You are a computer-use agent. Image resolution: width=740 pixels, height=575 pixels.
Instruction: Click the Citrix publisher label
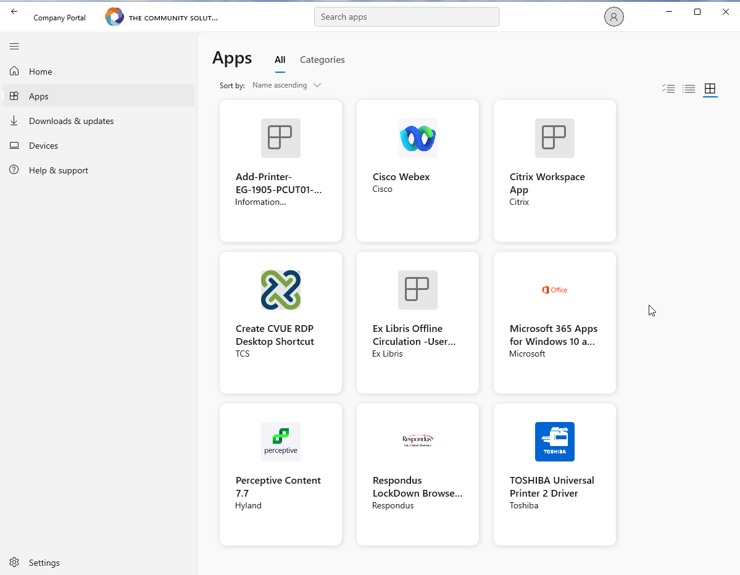point(519,202)
